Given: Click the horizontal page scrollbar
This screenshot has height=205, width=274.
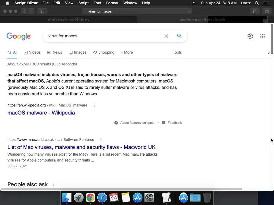Looking at the screenshot, I should pyautogui.click(x=121, y=189).
